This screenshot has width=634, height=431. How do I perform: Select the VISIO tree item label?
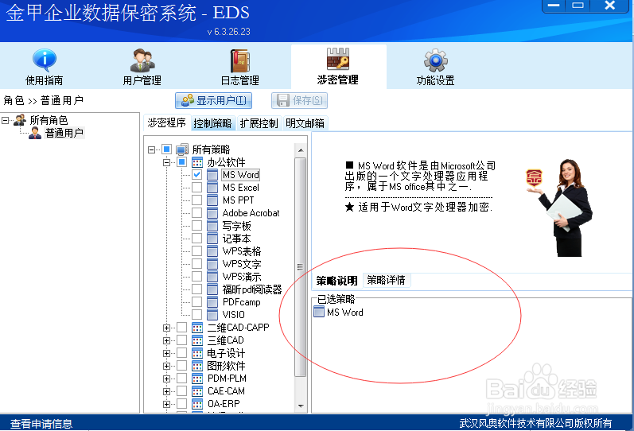pos(233,315)
